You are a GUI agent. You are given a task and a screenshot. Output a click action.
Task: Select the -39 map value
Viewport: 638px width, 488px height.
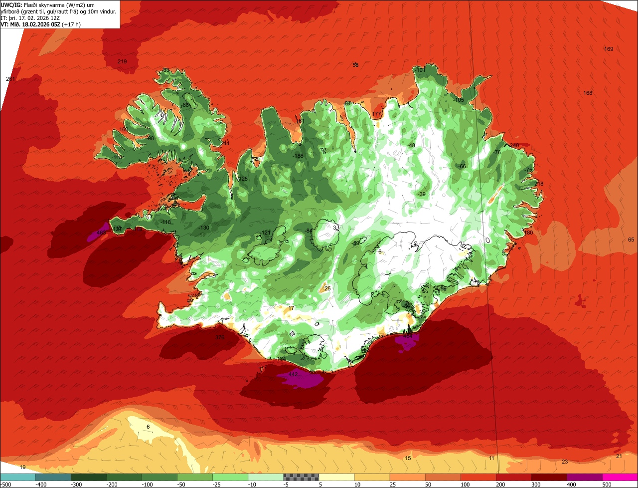coord(422,194)
